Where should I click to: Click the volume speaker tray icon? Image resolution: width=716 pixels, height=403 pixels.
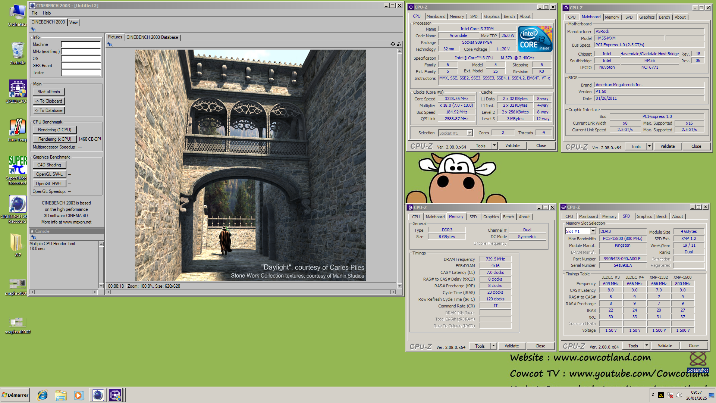pyautogui.click(x=679, y=395)
